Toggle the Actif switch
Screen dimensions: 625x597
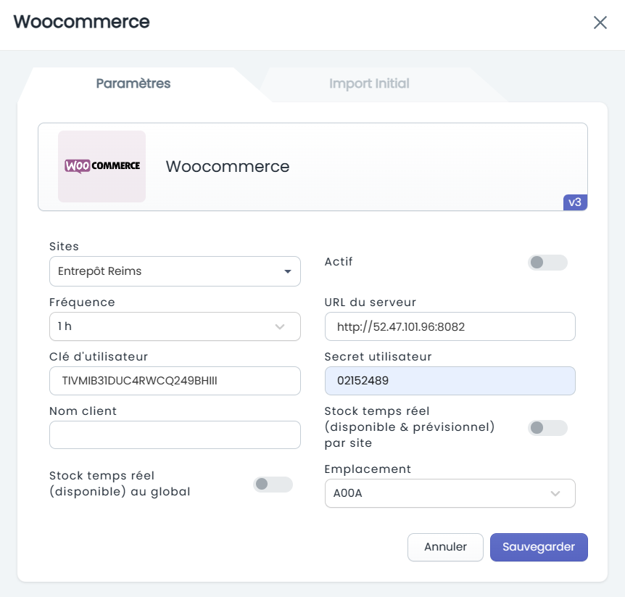[x=547, y=263]
